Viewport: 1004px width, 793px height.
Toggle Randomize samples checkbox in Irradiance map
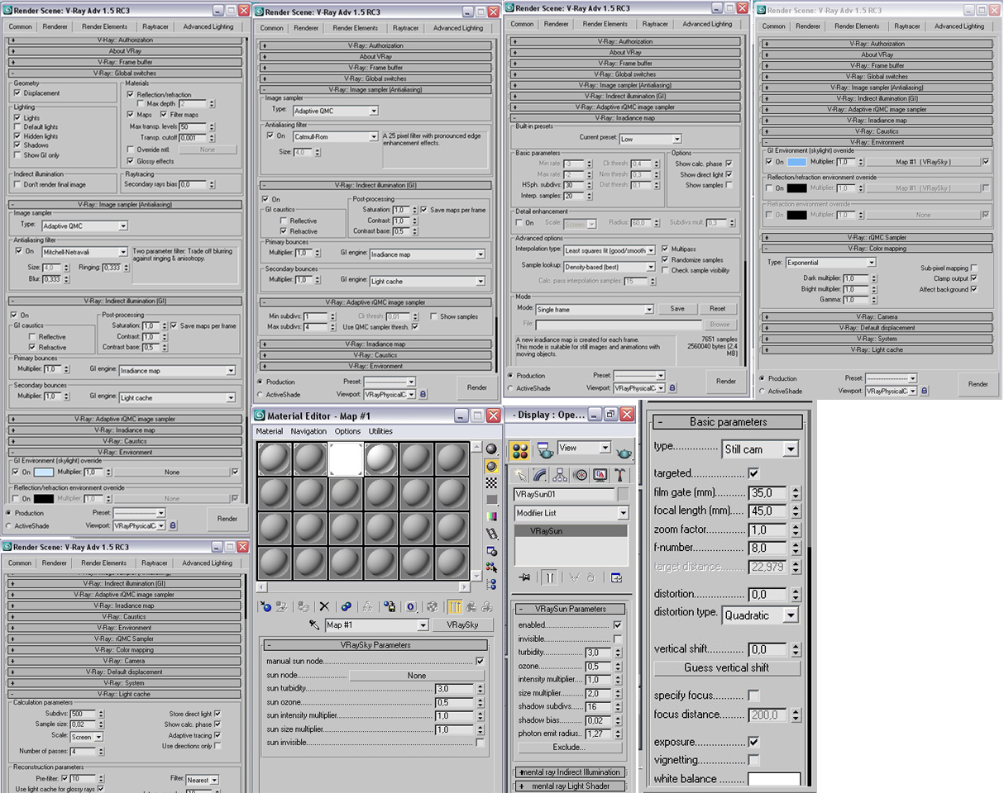tap(665, 259)
